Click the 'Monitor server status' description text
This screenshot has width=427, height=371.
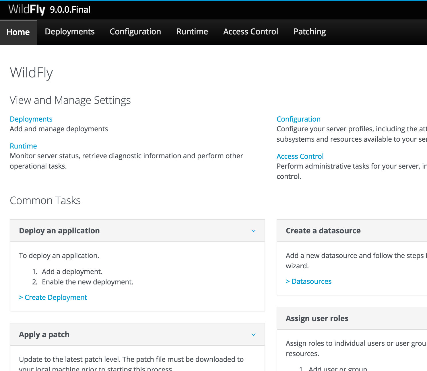click(x=126, y=161)
